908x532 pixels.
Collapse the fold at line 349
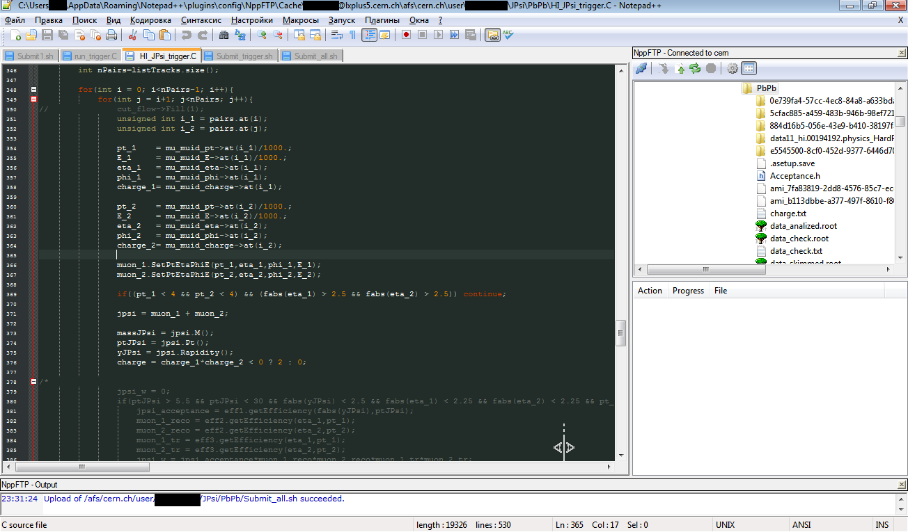(x=33, y=99)
